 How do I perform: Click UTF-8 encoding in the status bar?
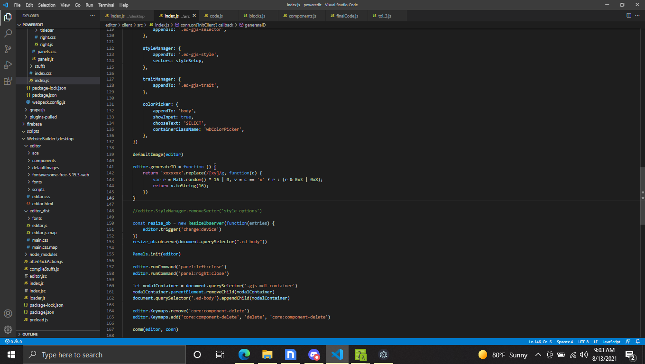point(582,341)
